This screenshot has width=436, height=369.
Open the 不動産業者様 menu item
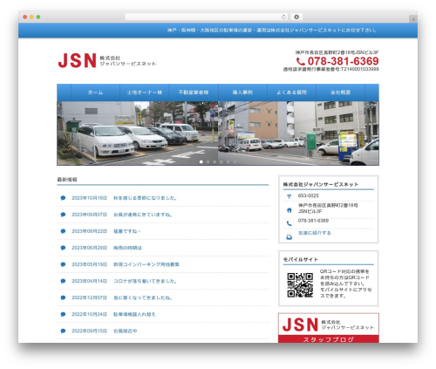pyautogui.click(x=194, y=92)
